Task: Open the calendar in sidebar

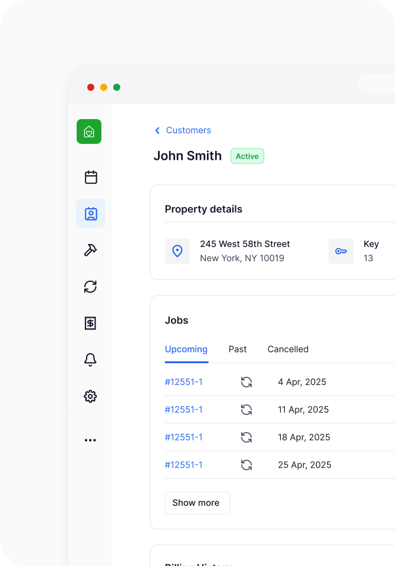Action: click(x=91, y=177)
